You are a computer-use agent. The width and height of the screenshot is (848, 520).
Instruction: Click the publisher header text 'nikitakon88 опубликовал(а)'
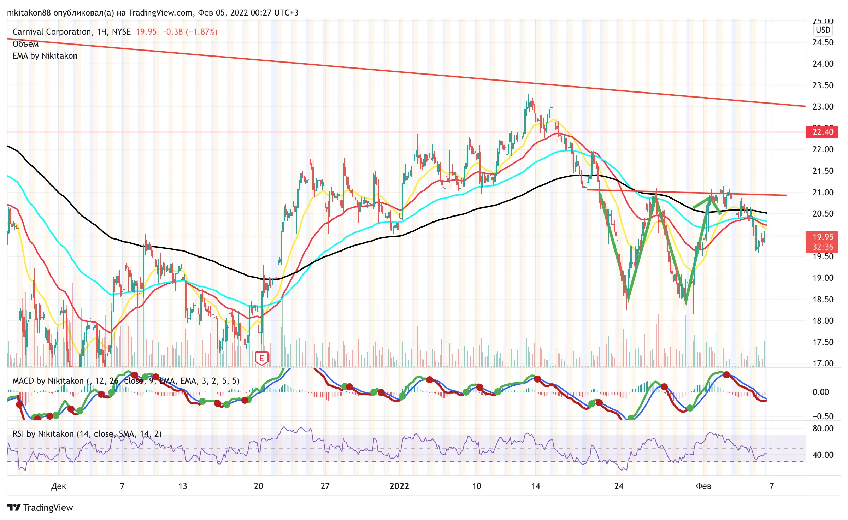tap(60, 13)
